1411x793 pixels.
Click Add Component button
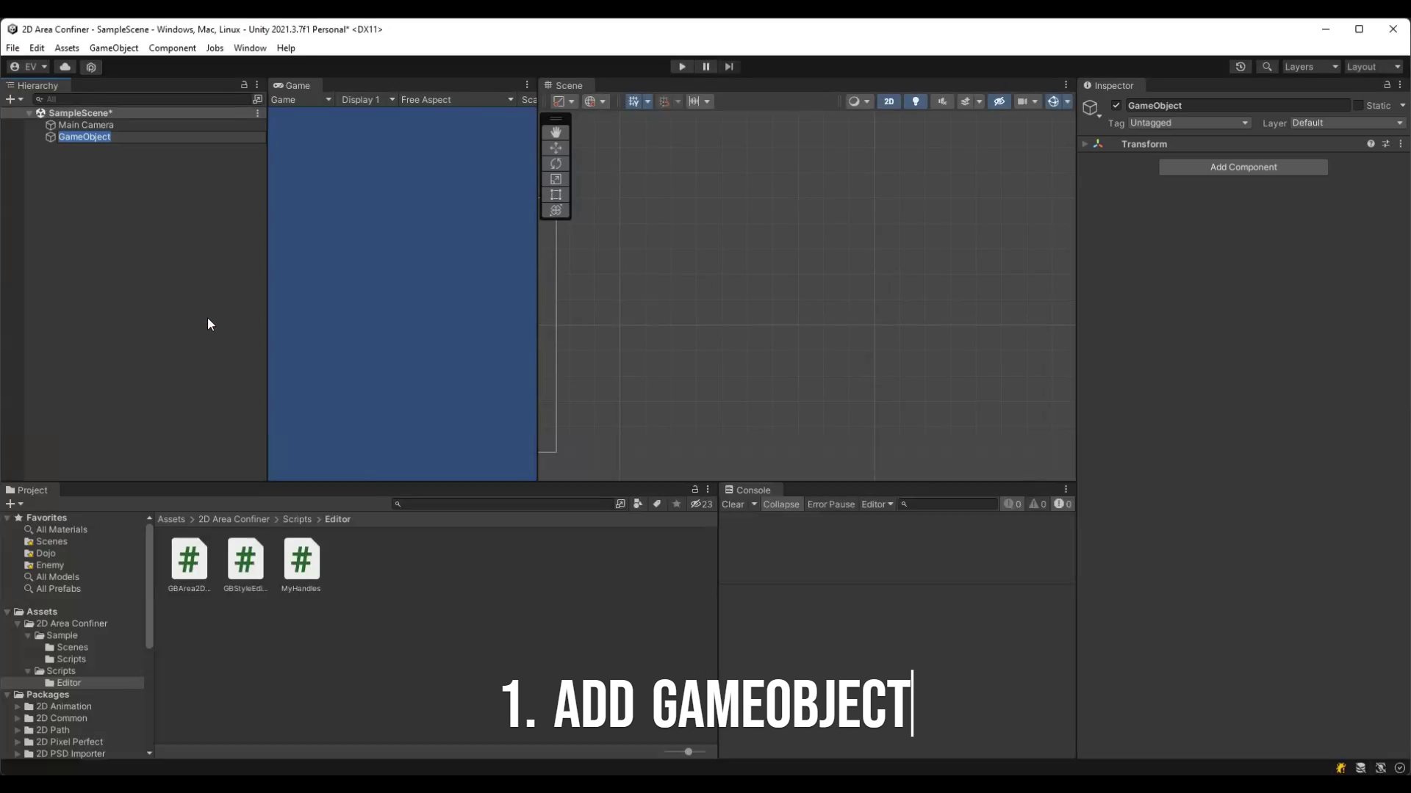1243,167
